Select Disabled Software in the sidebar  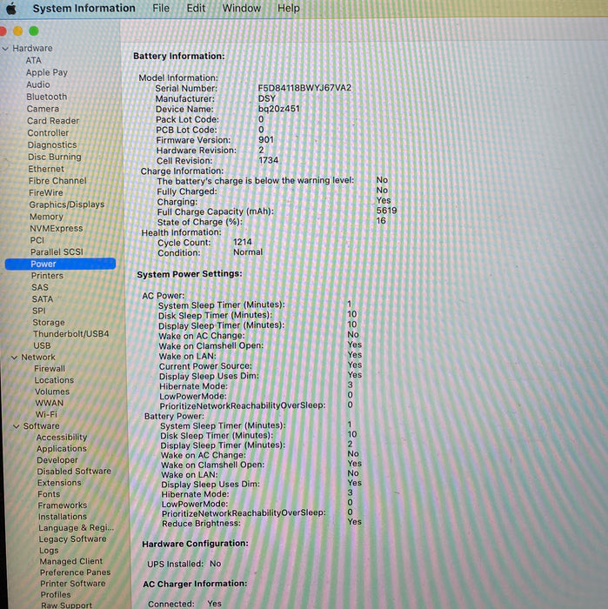74,472
